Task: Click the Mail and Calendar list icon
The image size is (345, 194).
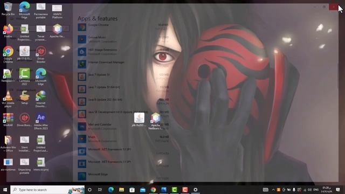Action: [82, 126]
